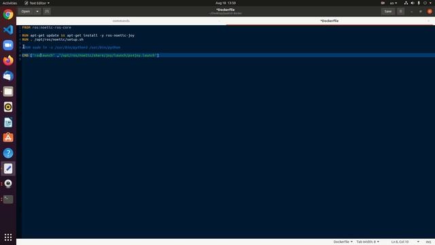
Task: Open the Ln/Col position dropdown arrow
Action: pyautogui.click(x=418, y=242)
